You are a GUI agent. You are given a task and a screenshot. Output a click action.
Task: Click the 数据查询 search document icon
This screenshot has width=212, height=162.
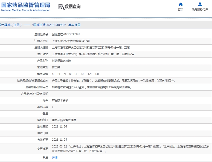[x=61, y=7]
